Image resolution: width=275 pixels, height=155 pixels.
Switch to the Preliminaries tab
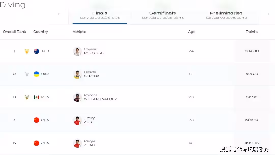(x=226, y=15)
